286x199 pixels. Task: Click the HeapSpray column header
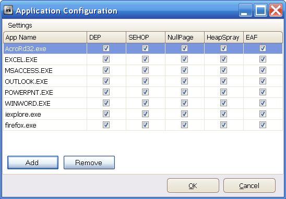(x=224, y=38)
